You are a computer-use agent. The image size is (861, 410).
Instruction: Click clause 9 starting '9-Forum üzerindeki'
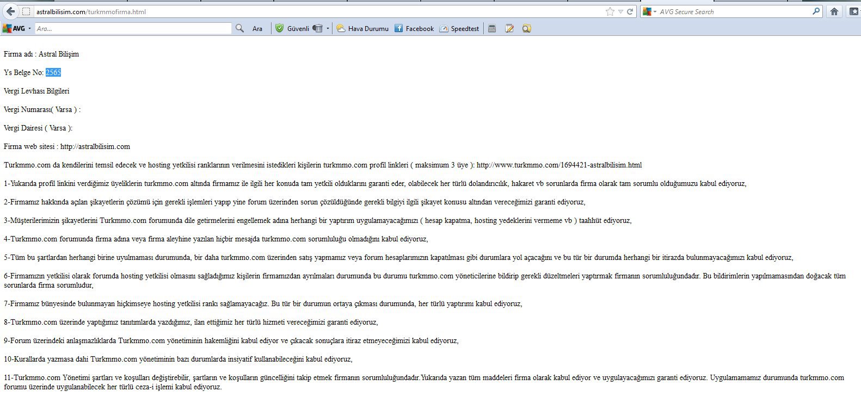coord(231,340)
